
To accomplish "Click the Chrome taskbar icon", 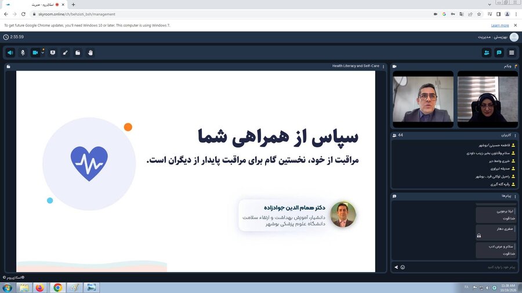I will coord(57,288).
